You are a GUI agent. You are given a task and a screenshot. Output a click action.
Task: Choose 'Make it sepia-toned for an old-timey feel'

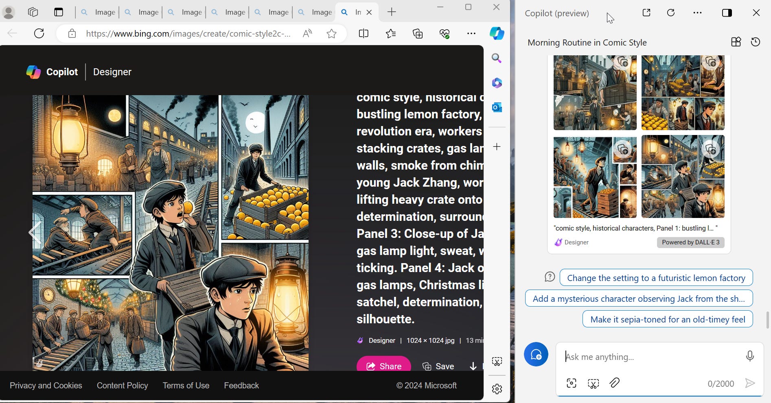pos(668,319)
